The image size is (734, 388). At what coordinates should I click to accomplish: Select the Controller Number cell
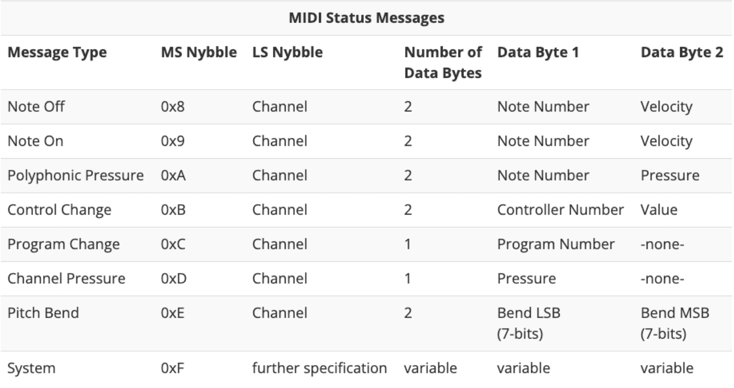tap(560, 210)
